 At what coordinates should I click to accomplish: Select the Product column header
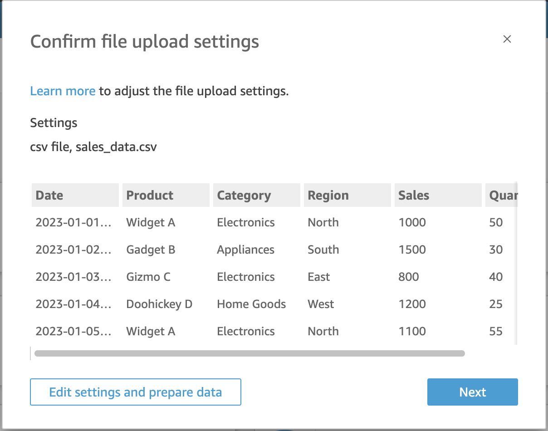point(166,195)
